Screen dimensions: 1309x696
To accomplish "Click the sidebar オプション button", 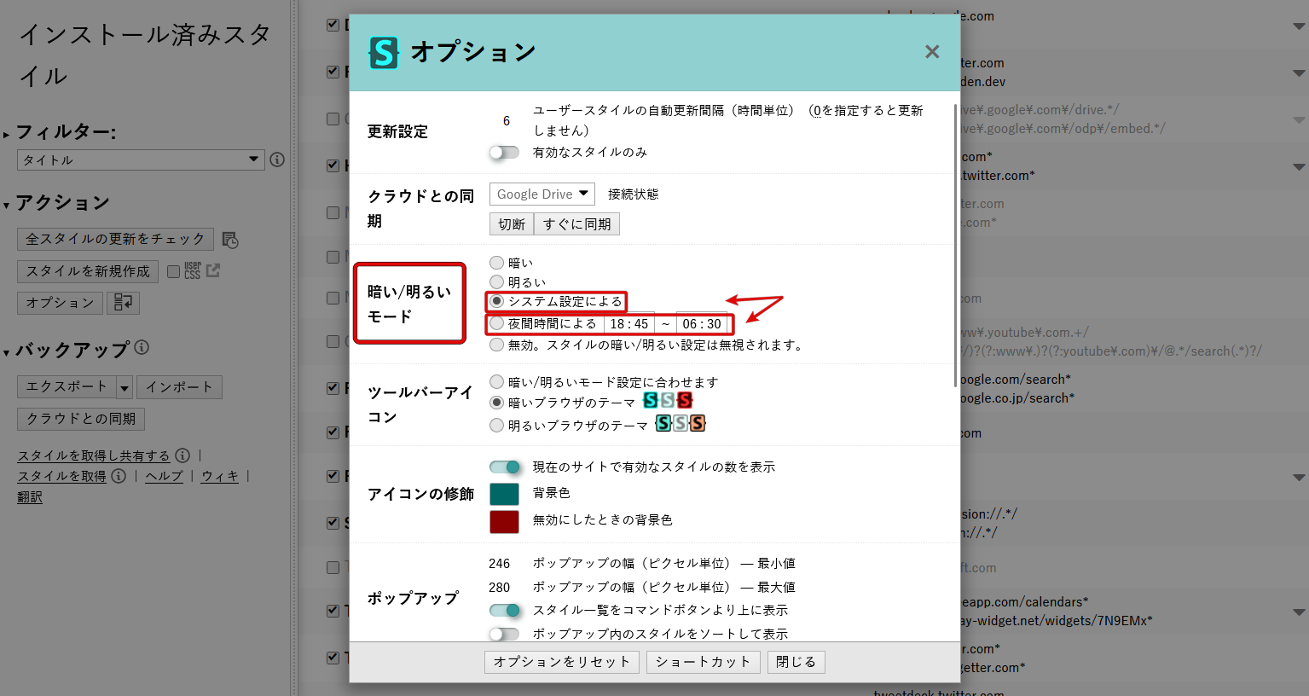I will [x=60, y=303].
